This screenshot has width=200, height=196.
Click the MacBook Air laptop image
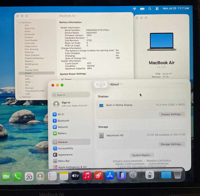[162, 41]
